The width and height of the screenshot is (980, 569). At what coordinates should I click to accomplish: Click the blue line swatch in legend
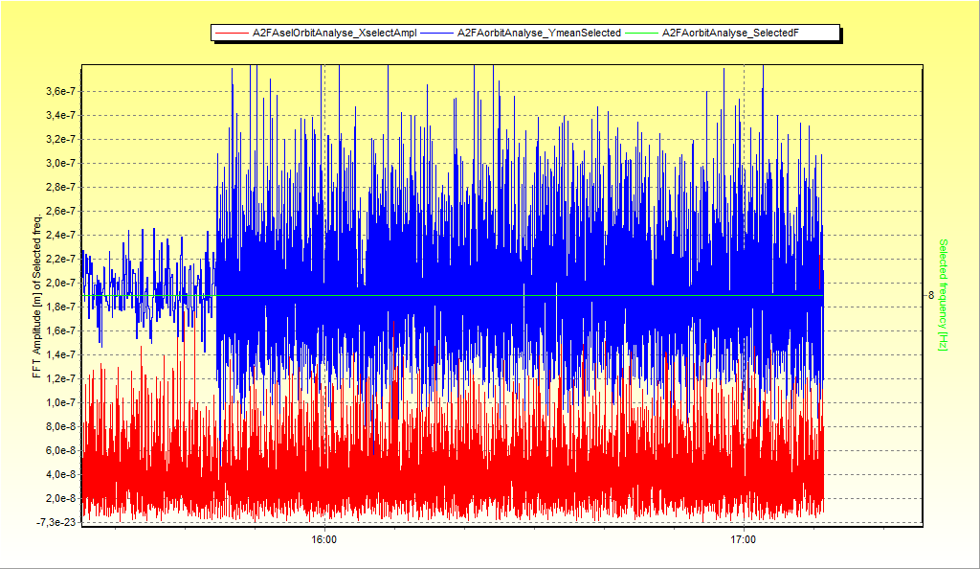tap(437, 34)
